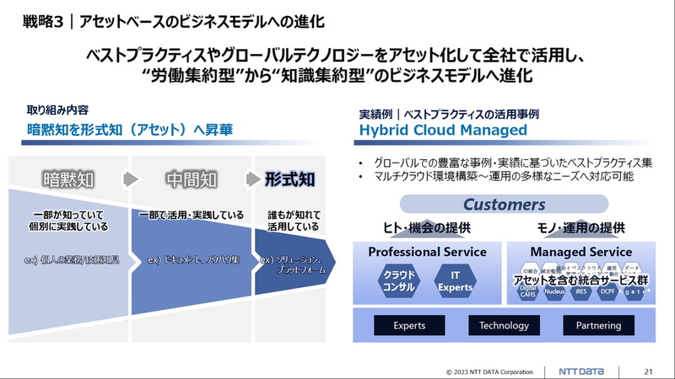Click the 一部が知っていて個別に実践している text
The width and height of the screenshot is (675, 379).
point(68,221)
